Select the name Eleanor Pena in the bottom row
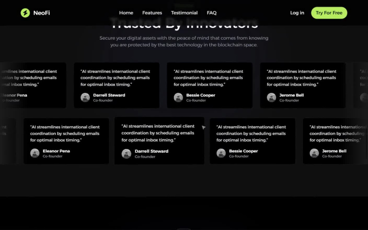 click(x=56, y=151)
